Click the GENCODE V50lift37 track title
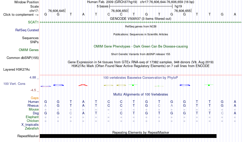Screen dimensions: 242x142 140,19
